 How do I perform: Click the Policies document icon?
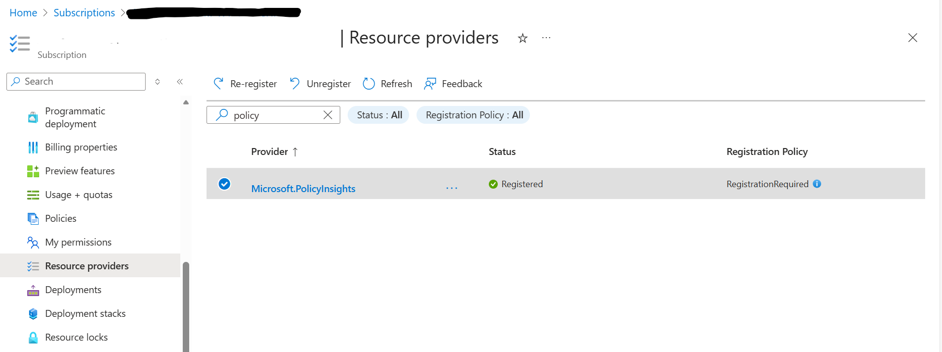click(x=33, y=218)
